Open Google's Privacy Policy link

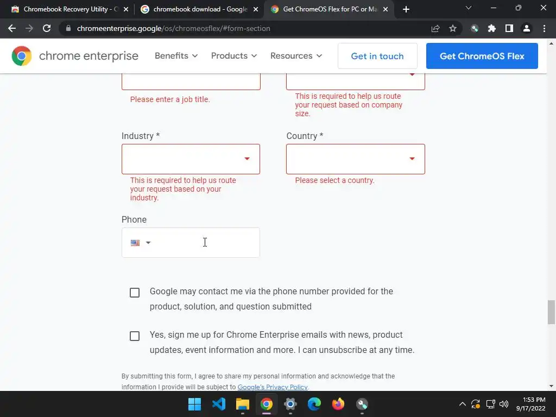point(273,387)
